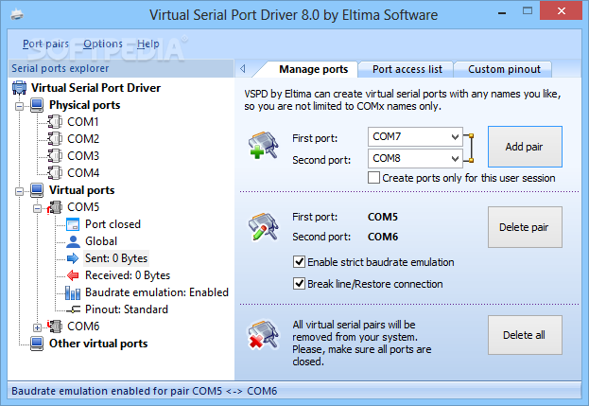Click the COM1 port connector icon

pos(55,122)
